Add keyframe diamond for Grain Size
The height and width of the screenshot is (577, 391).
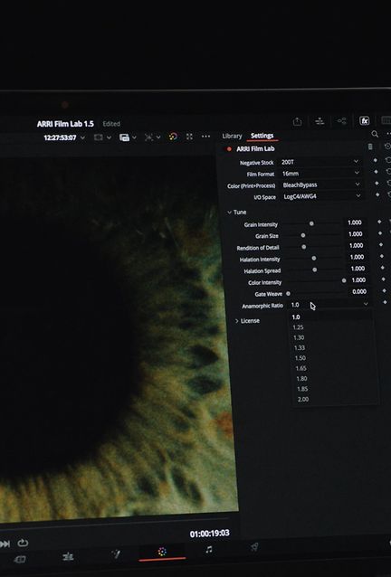coord(380,233)
